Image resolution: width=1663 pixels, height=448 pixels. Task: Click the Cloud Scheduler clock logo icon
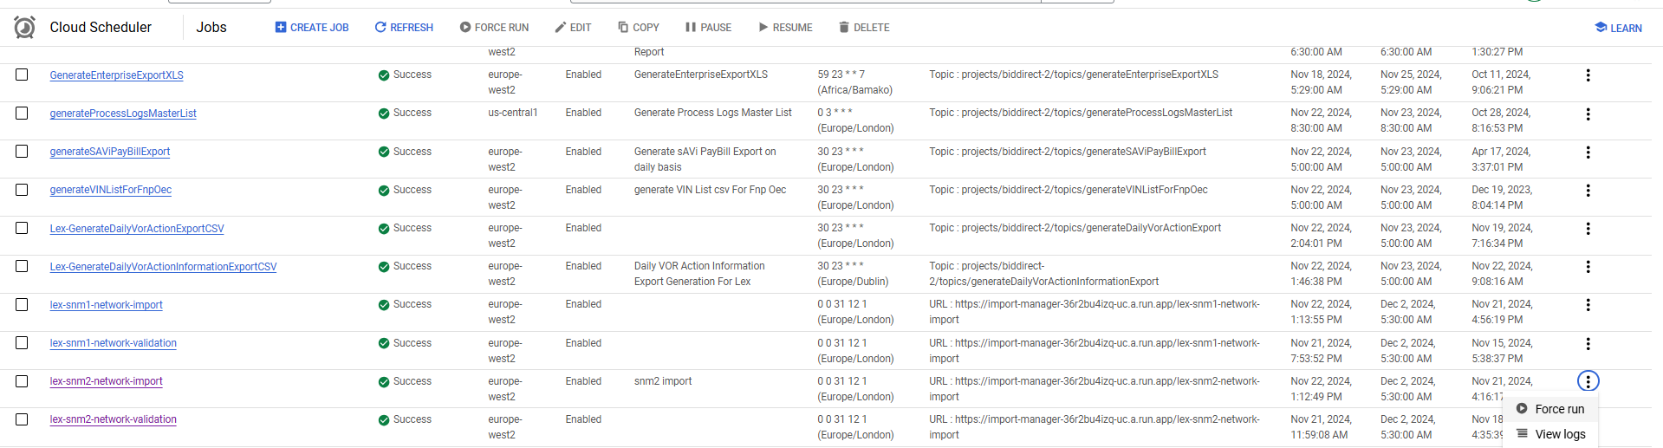[x=25, y=28]
